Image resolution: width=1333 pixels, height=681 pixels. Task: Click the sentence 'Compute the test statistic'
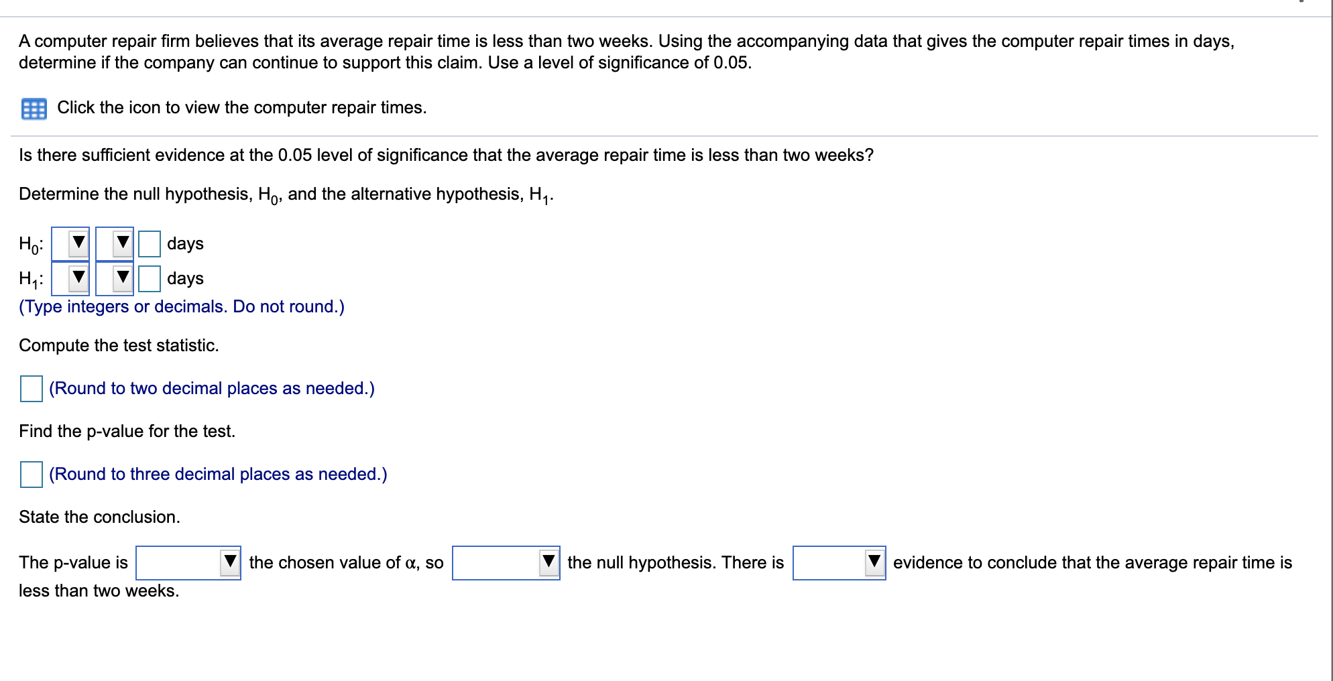[119, 345]
